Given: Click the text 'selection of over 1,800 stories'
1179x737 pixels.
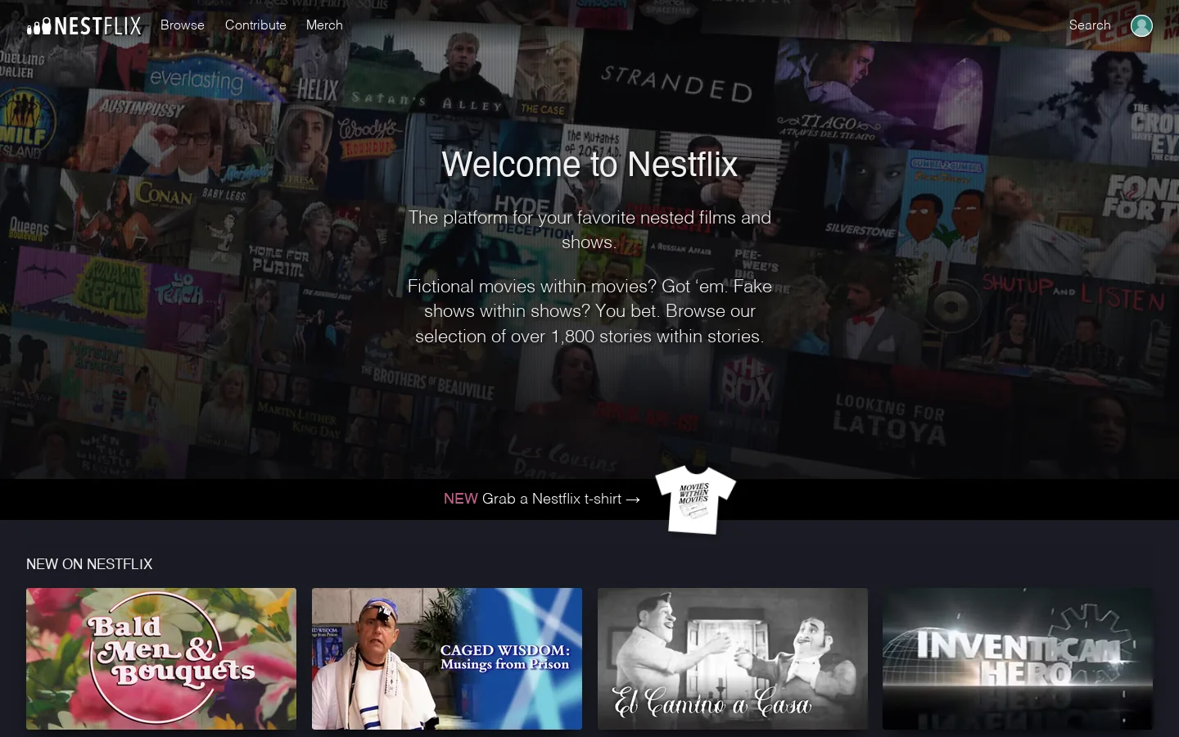Looking at the screenshot, I should 545,337.
